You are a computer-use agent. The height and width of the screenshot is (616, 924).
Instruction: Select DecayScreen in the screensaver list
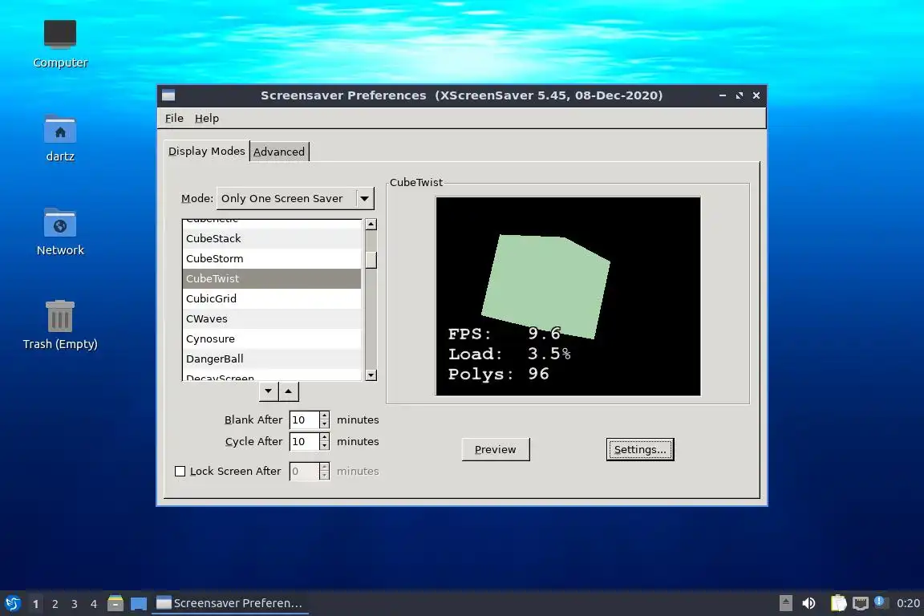tap(272, 375)
